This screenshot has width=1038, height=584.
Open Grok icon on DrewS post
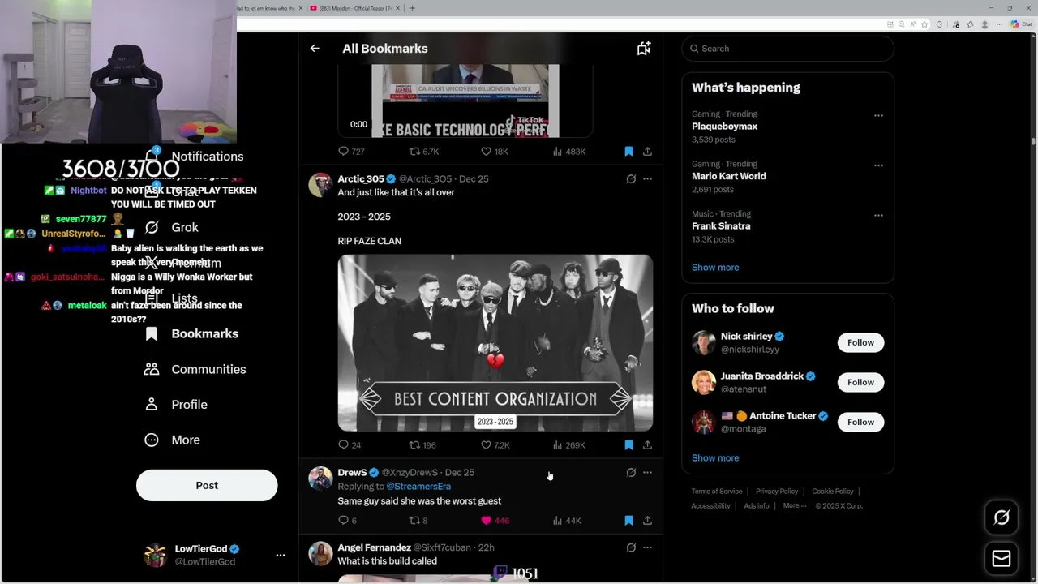[631, 472]
